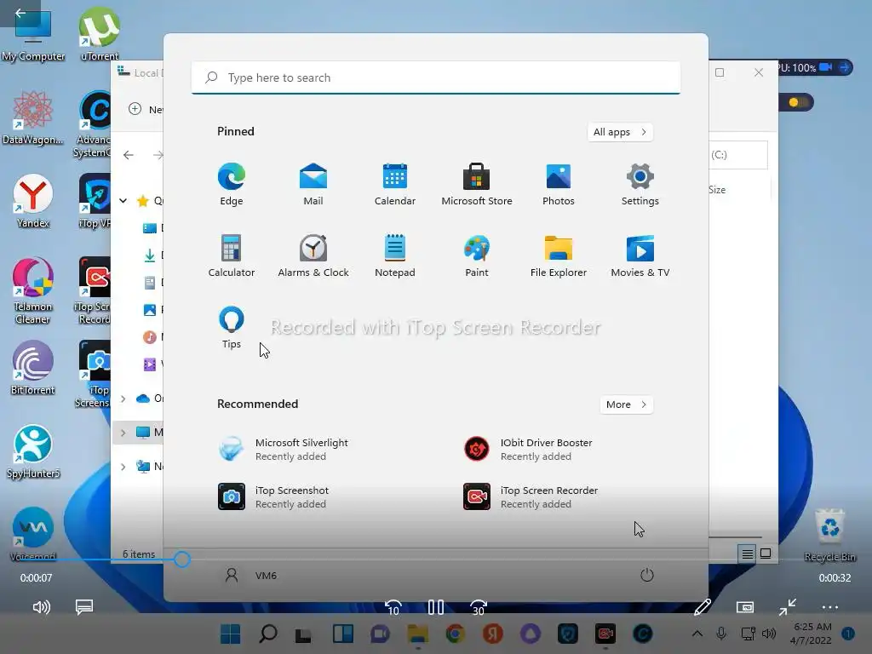Open the Paint app
The width and height of the screenshot is (872, 654).
pos(477,255)
